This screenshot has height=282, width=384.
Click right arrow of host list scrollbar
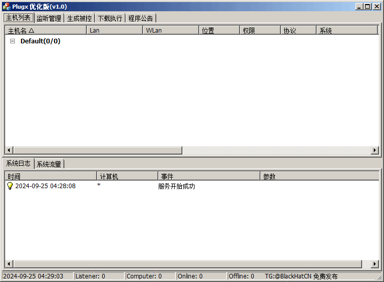375,150
